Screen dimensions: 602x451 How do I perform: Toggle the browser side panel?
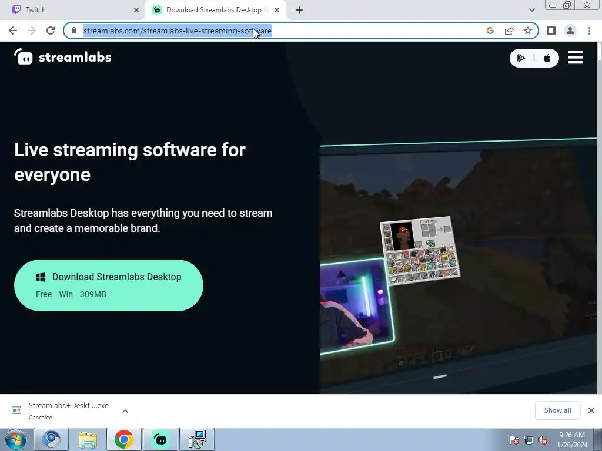pyautogui.click(x=551, y=31)
